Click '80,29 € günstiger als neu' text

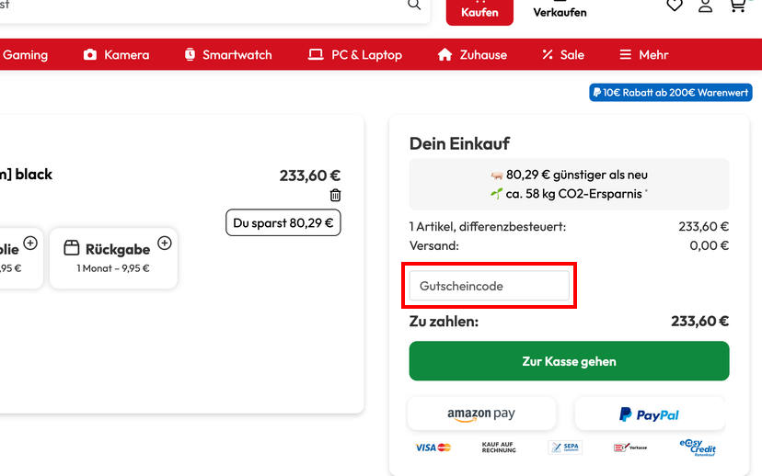tap(576, 175)
